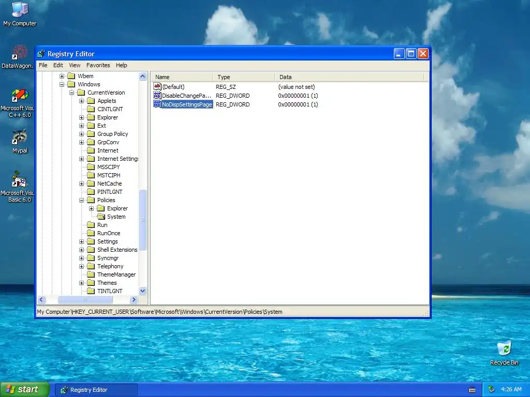Sort values by the Name column header
This screenshot has width=530, height=397.
(182, 77)
